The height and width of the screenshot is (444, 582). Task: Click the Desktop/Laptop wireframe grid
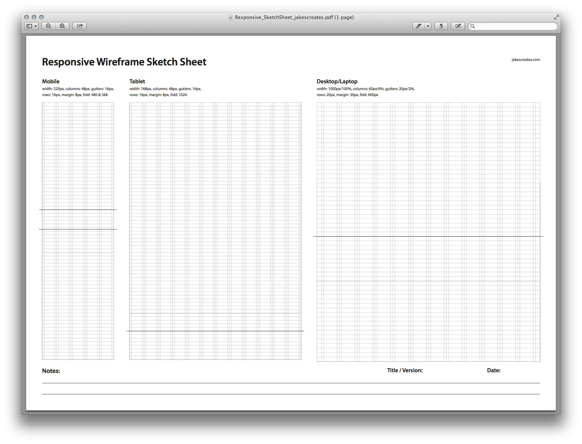pos(428,168)
